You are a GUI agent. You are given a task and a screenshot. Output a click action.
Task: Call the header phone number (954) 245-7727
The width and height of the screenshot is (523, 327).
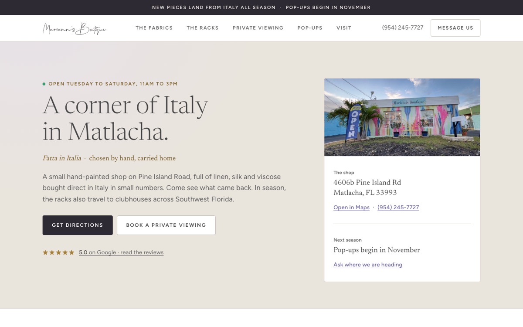[x=403, y=27]
